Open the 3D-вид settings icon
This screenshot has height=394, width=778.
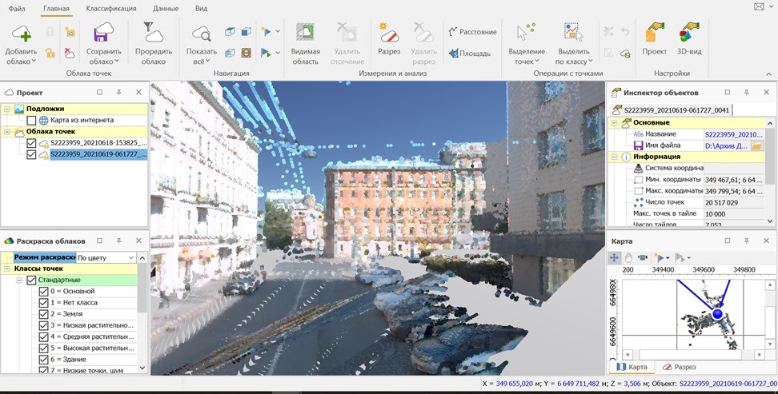[x=690, y=34]
